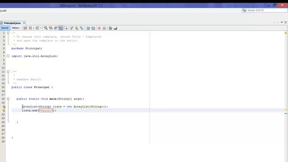288x162 pixels.
Task: Collapse the main method fold at line 18
Action: (x=8, y=99)
